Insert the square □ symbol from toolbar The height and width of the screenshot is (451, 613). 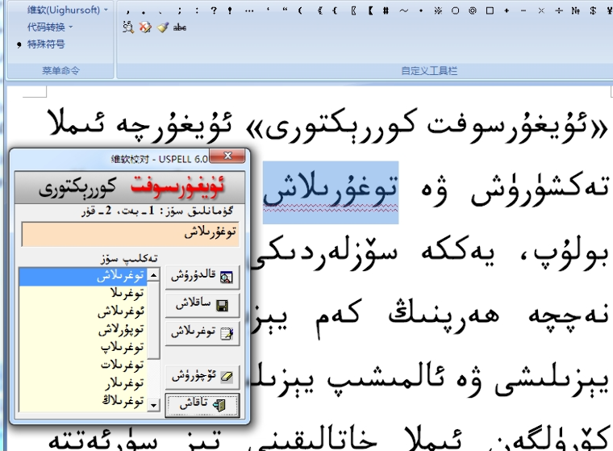coord(490,10)
